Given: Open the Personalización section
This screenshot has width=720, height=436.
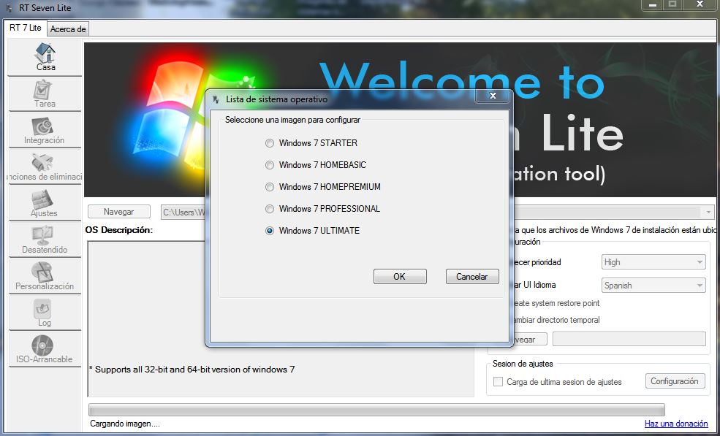Looking at the screenshot, I should (x=45, y=276).
